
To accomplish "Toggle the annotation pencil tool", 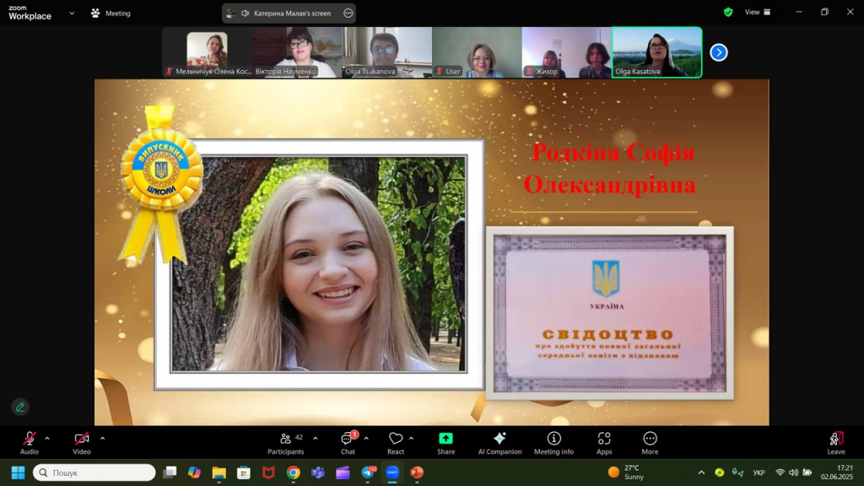I will coord(20,407).
